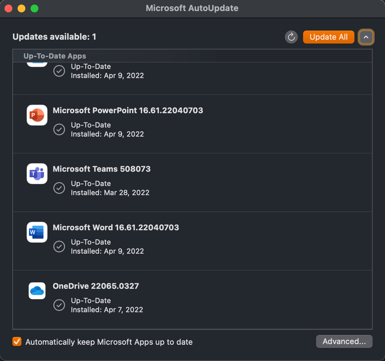Select Microsoft PowerPoint 16.61.22040703 title

[128, 111]
